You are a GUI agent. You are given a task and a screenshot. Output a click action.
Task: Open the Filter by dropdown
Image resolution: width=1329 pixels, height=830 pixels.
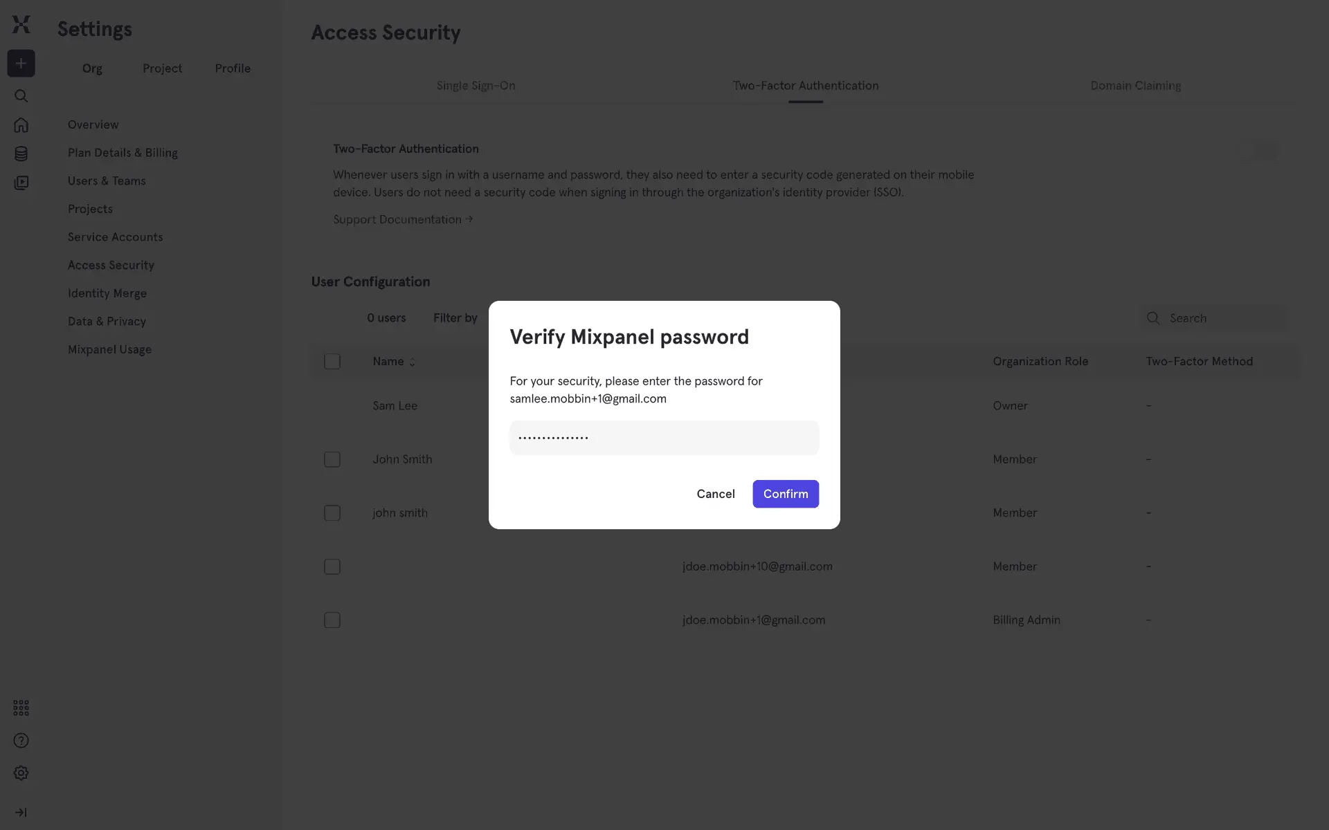click(x=455, y=318)
